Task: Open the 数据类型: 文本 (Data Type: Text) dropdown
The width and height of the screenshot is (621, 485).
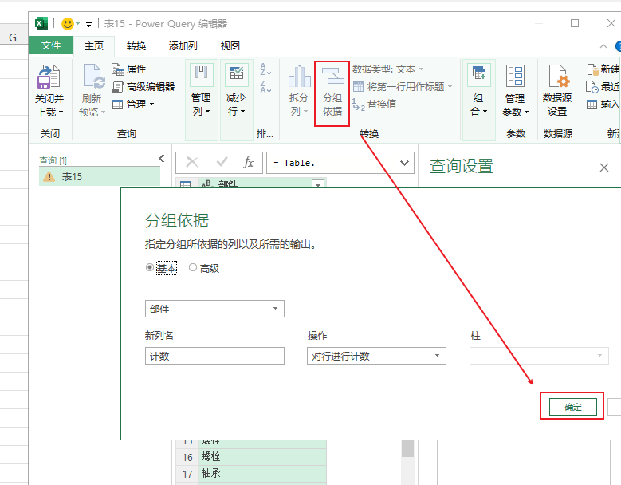Action: coord(388,69)
